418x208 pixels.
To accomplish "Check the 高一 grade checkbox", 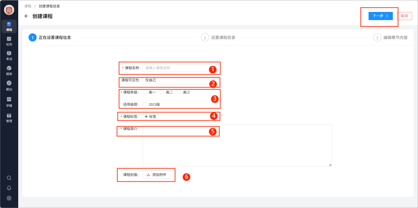I will [145, 92].
